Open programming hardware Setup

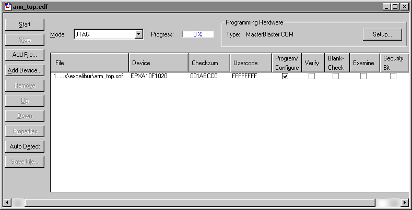[x=382, y=34]
